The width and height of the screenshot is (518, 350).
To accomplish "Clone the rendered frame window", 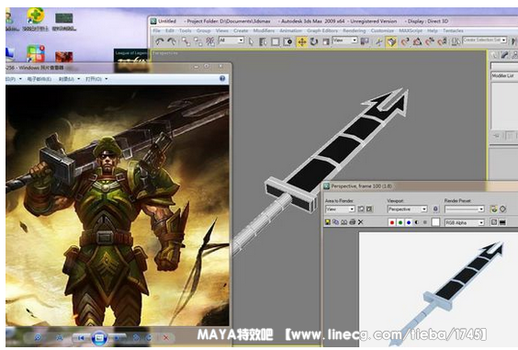I will (x=343, y=222).
